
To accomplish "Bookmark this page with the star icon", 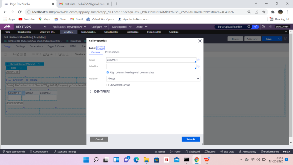I will pos(264,12).
